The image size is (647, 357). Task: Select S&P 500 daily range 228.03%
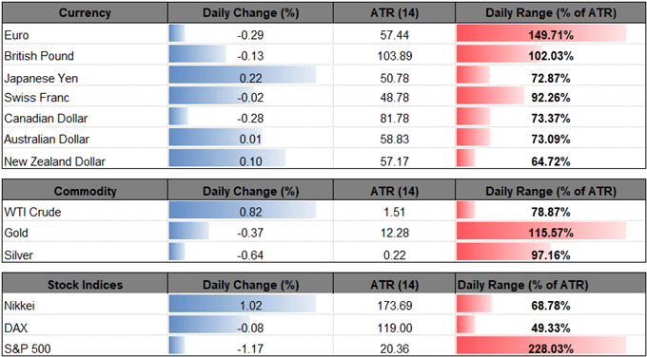tap(551, 348)
